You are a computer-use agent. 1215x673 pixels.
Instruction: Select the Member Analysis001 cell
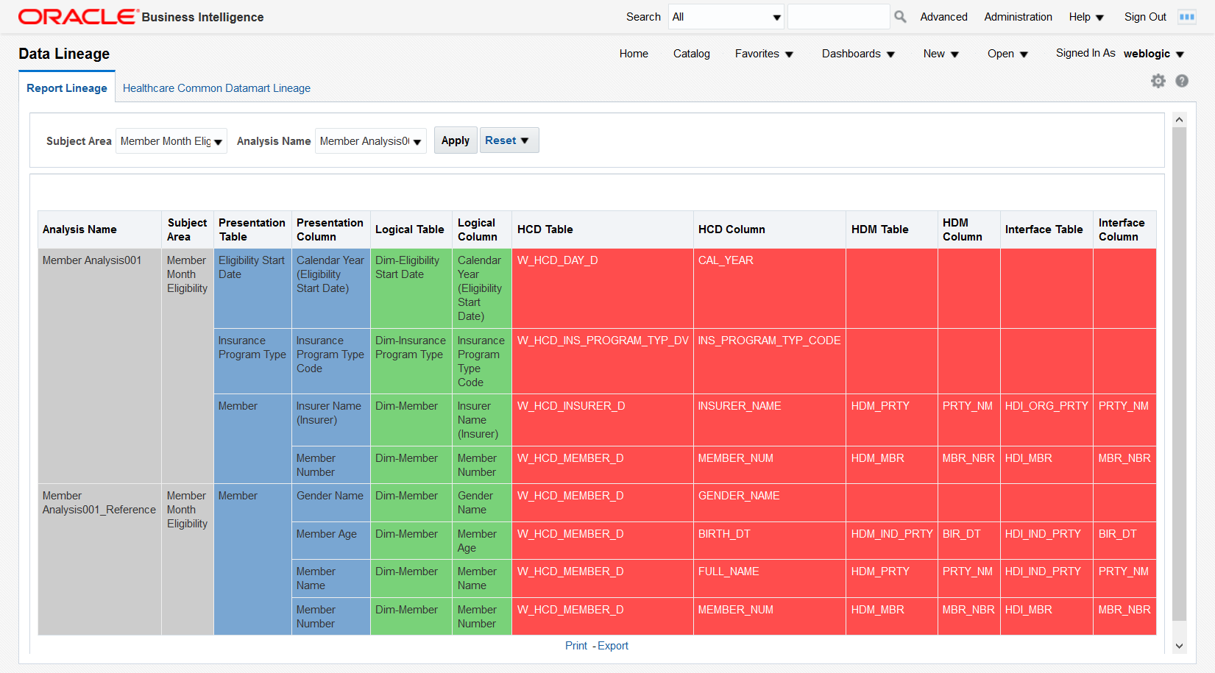(99, 366)
